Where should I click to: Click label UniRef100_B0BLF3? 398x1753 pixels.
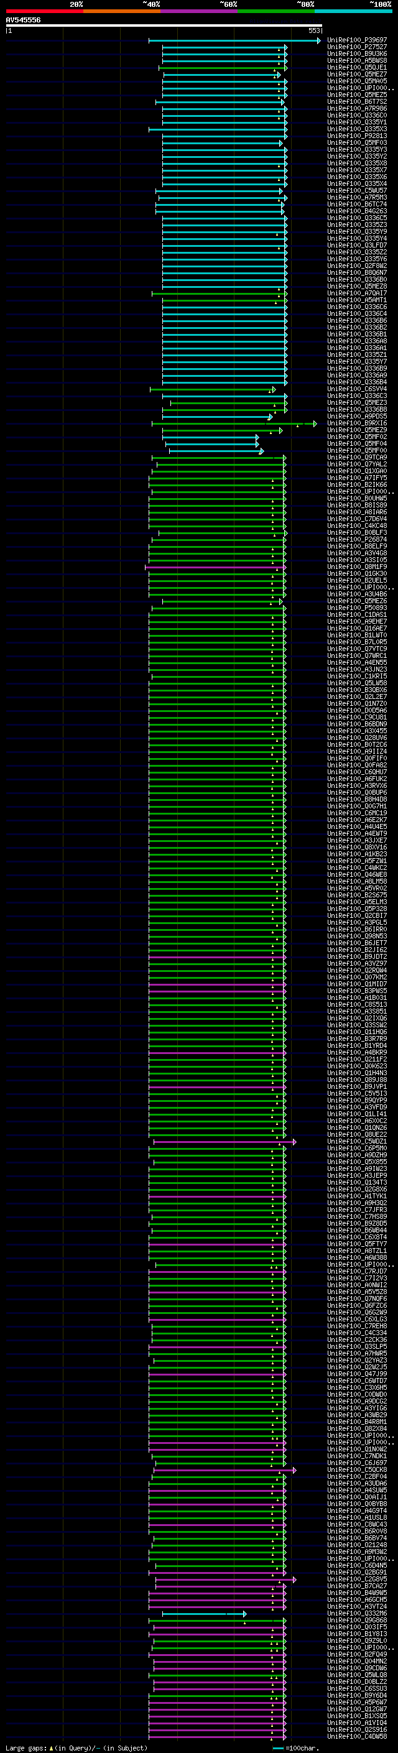coord(356,533)
